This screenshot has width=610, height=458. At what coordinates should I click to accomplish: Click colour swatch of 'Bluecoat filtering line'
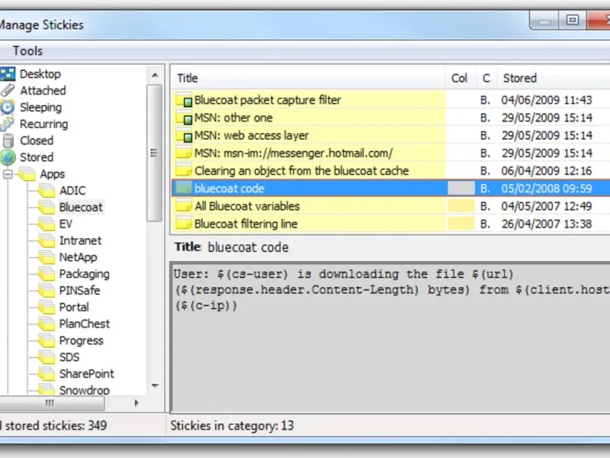click(461, 224)
